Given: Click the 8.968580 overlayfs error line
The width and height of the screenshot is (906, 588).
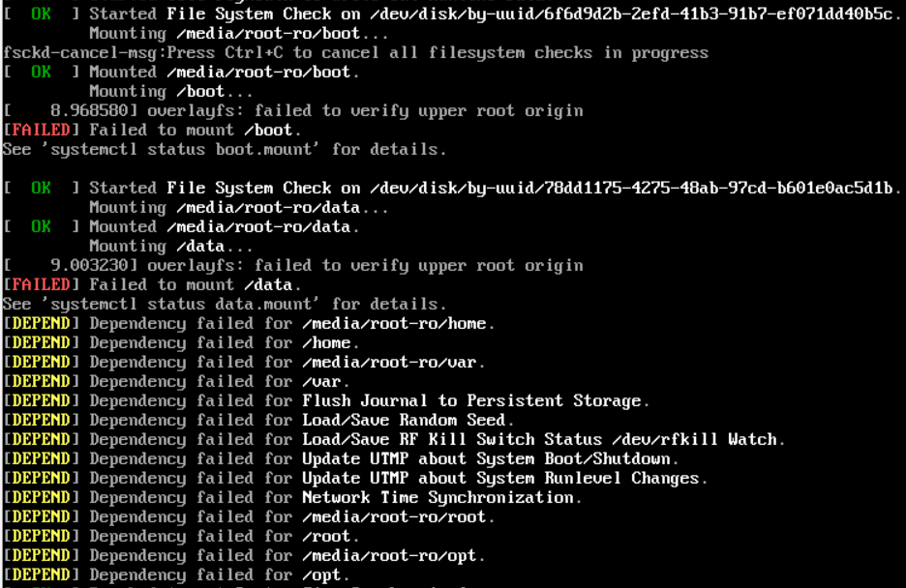Looking at the screenshot, I should (x=292, y=110).
